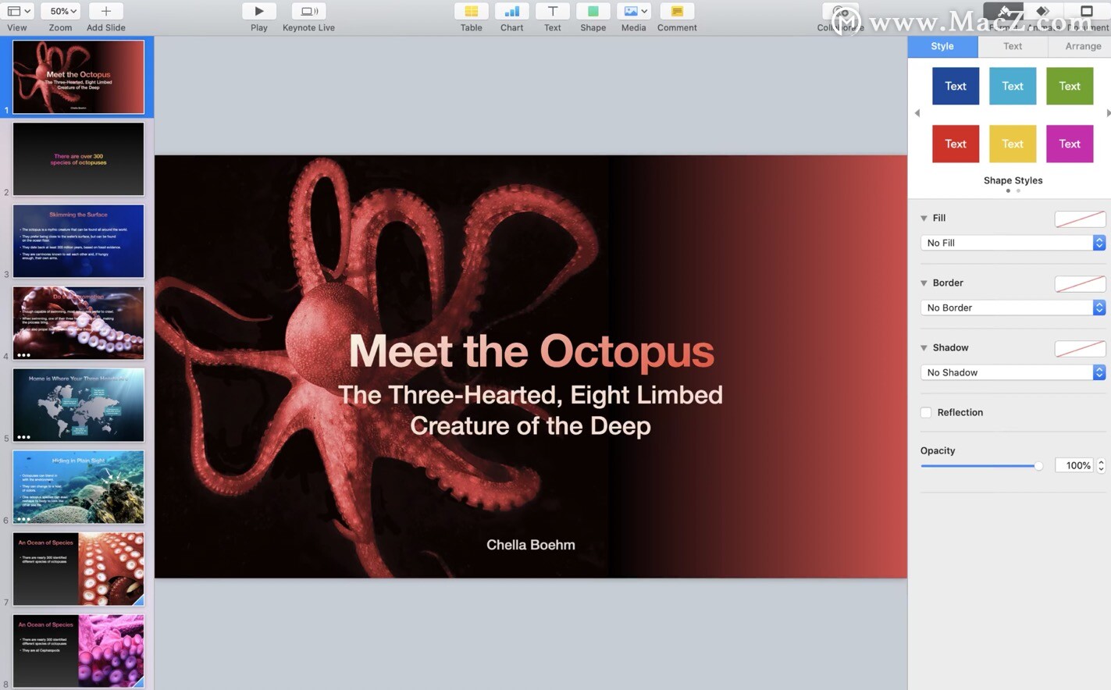Screen dimensions: 1111x690
Task: Click the Chart icon in the toolbar
Action: click(x=511, y=12)
